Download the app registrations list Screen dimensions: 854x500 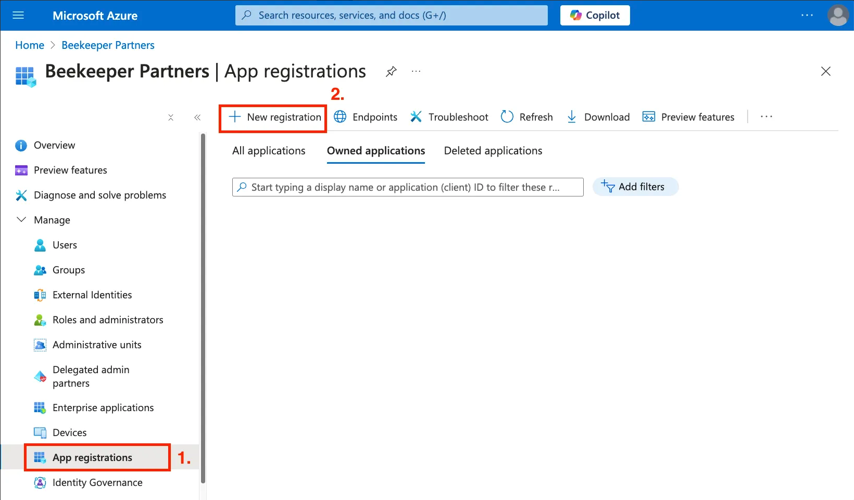click(598, 117)
